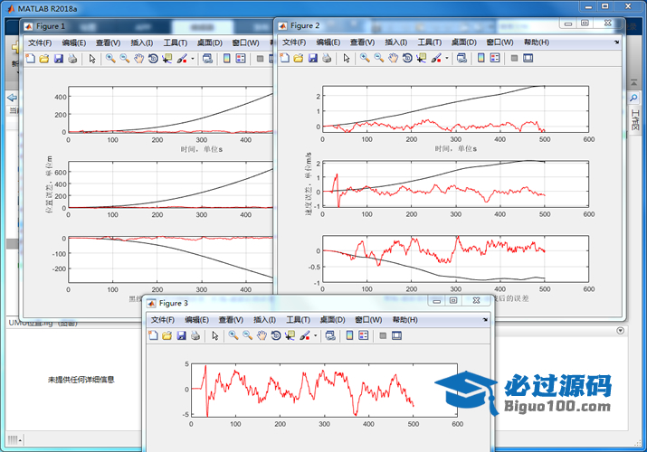
Task: Expand the details panel chevron in MATLAB
Action: pyautogui.click(x=620, y=331)
